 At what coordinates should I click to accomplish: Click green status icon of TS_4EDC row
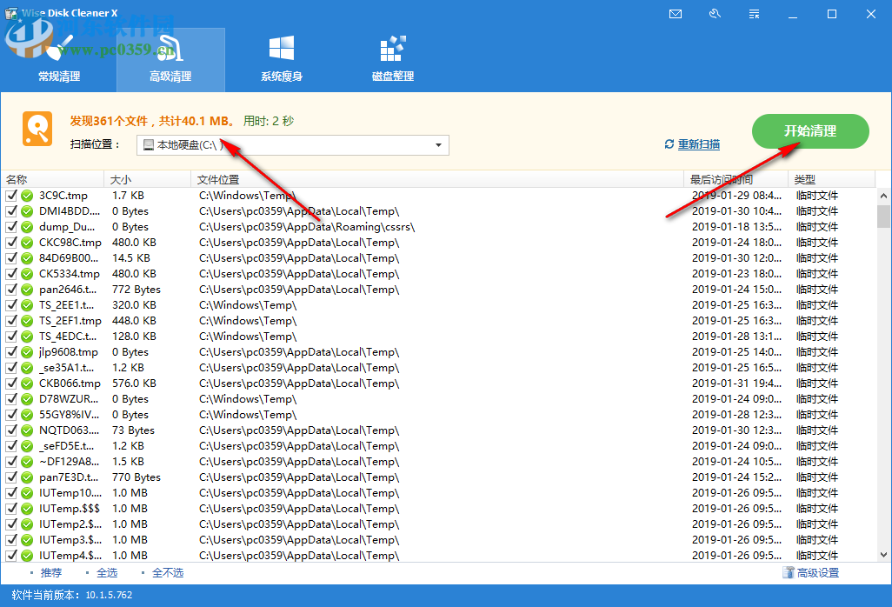[27, 337]
